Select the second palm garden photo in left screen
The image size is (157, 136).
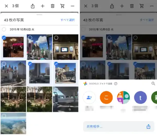click(30, 90)
